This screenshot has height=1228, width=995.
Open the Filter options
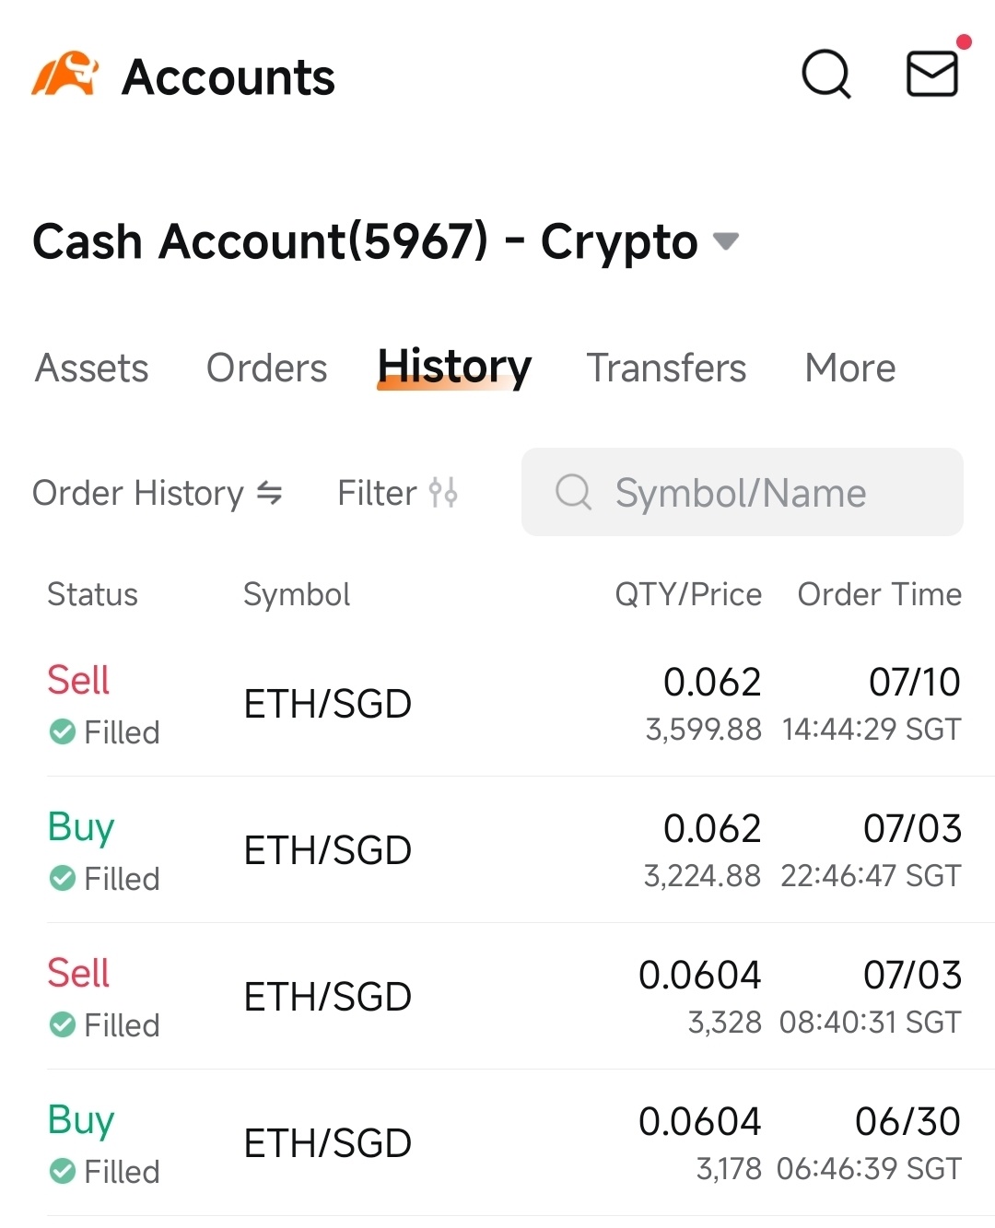coord(397,493)
